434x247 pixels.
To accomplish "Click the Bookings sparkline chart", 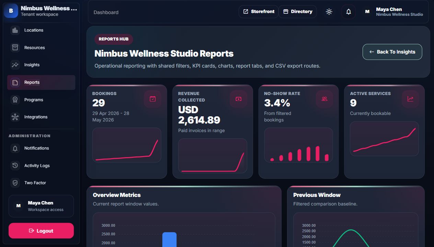I will click(x=127, y=145).
